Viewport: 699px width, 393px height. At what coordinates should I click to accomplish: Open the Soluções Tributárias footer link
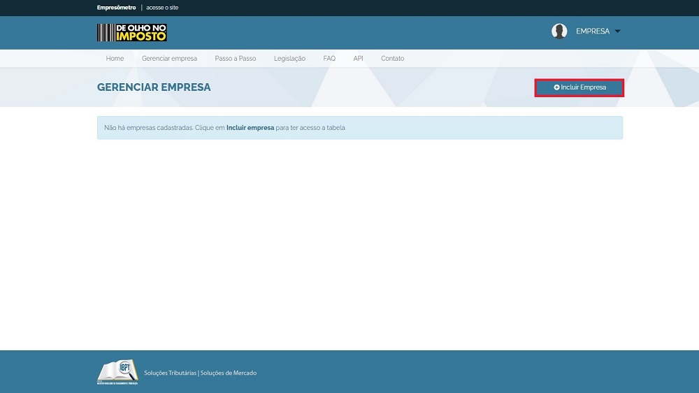(x=170, y=373)
